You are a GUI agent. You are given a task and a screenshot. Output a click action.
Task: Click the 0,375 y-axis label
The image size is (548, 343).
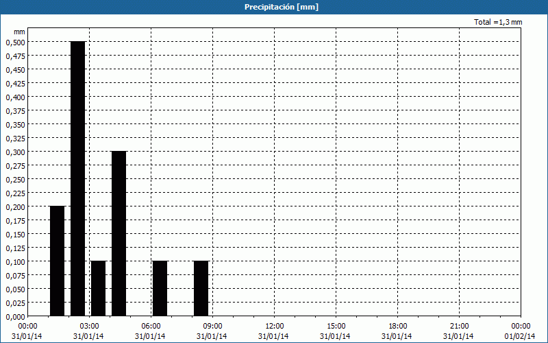click(15, 110)
